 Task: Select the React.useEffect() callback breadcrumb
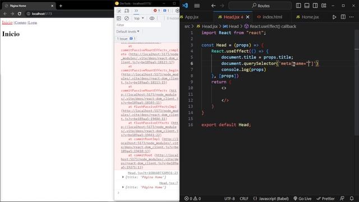[x=270, y=26]
